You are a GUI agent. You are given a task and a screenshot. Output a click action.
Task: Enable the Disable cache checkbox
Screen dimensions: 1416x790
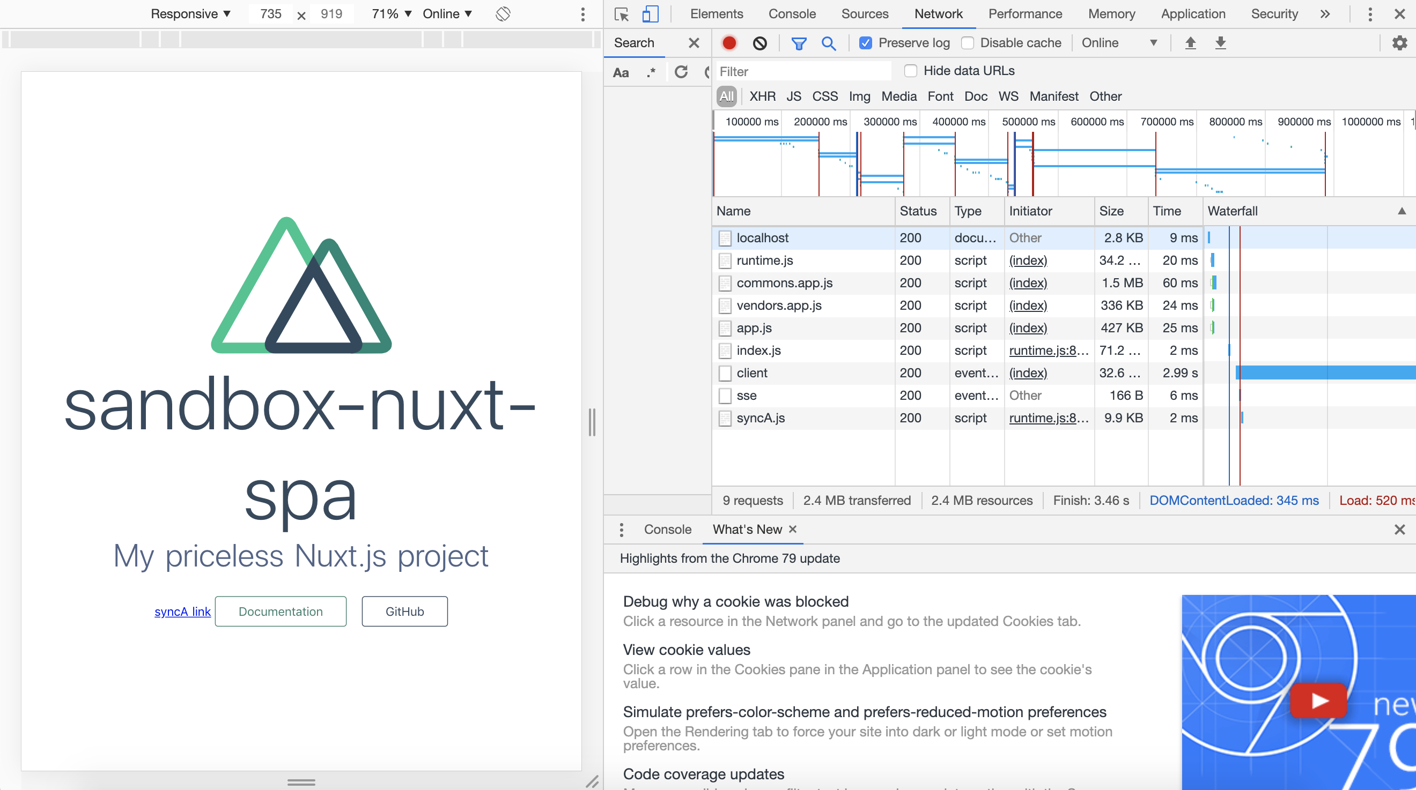(x=968, y=43)
